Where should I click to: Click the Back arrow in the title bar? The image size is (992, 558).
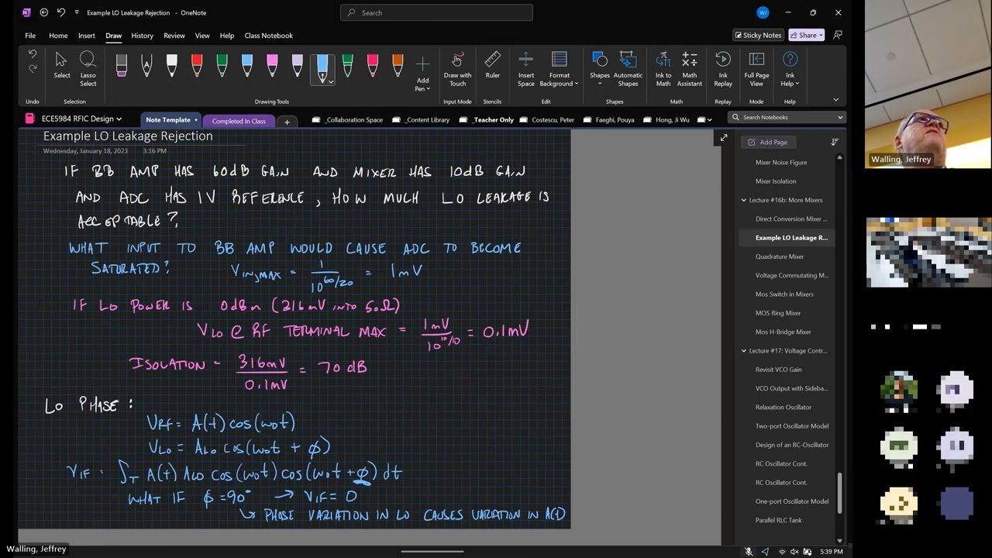tap(43, 12)
